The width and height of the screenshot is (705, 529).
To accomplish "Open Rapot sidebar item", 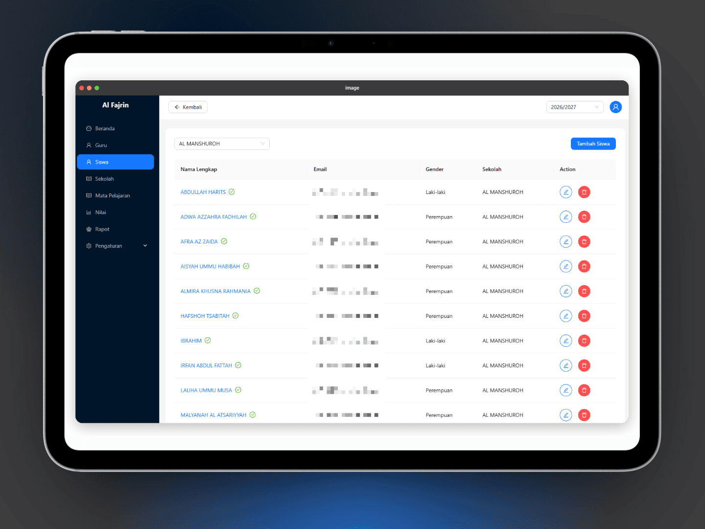I will click(x=116, y=229).
